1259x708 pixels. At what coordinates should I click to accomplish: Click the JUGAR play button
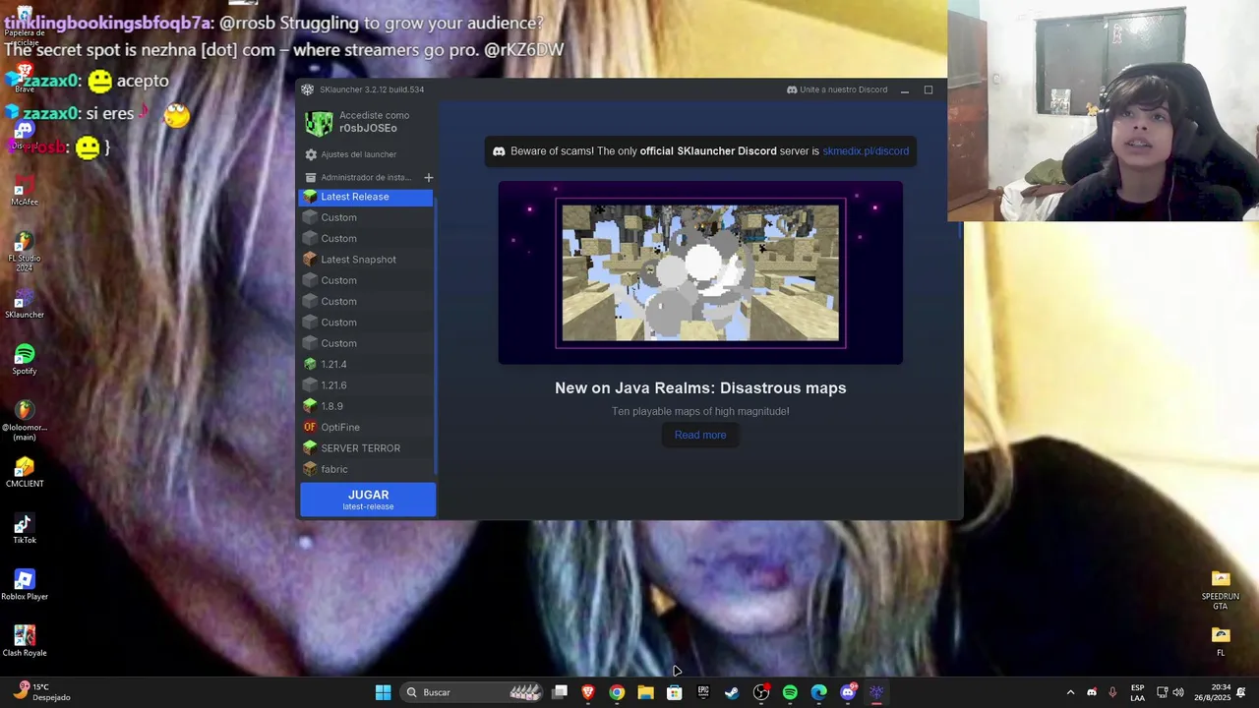368,500
